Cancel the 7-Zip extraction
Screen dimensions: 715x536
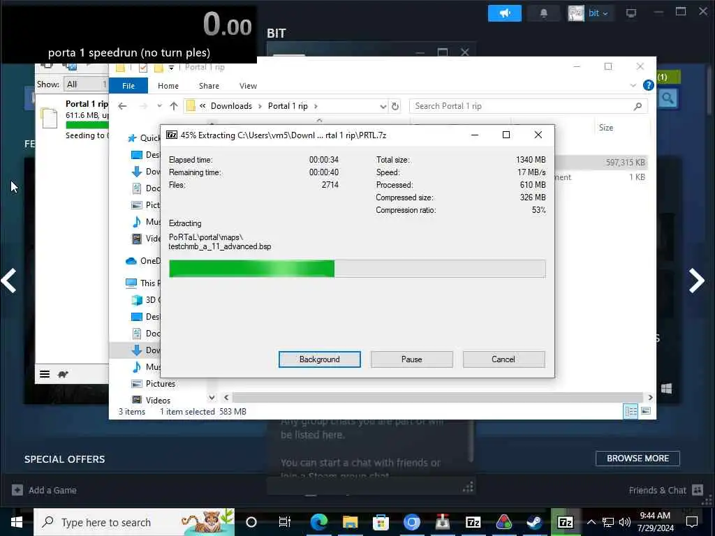click(503, 359)
